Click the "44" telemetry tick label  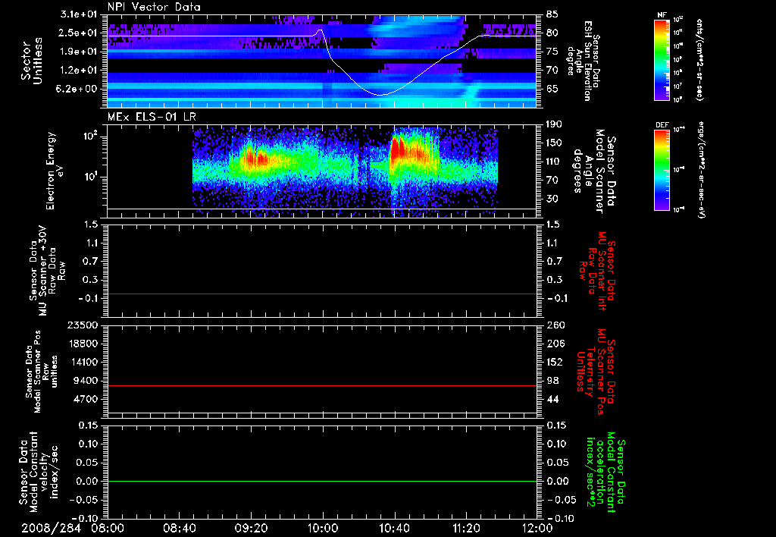[552, 399]
